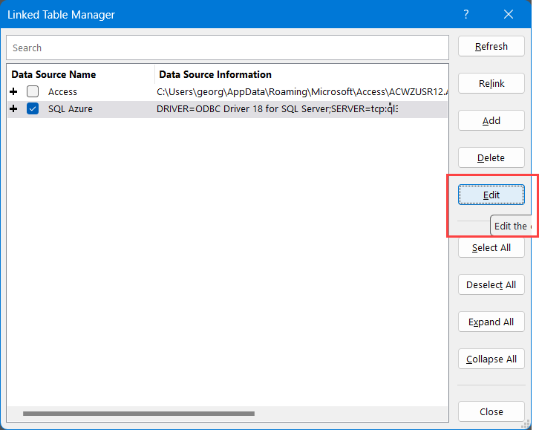
Task: Click the ACWZUSR12 file path text
Action: click(302, 92)
